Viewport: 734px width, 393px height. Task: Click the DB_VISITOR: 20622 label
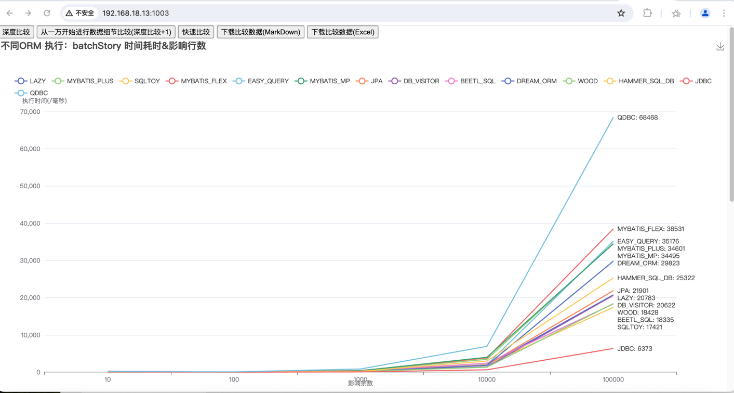[646, 305]
